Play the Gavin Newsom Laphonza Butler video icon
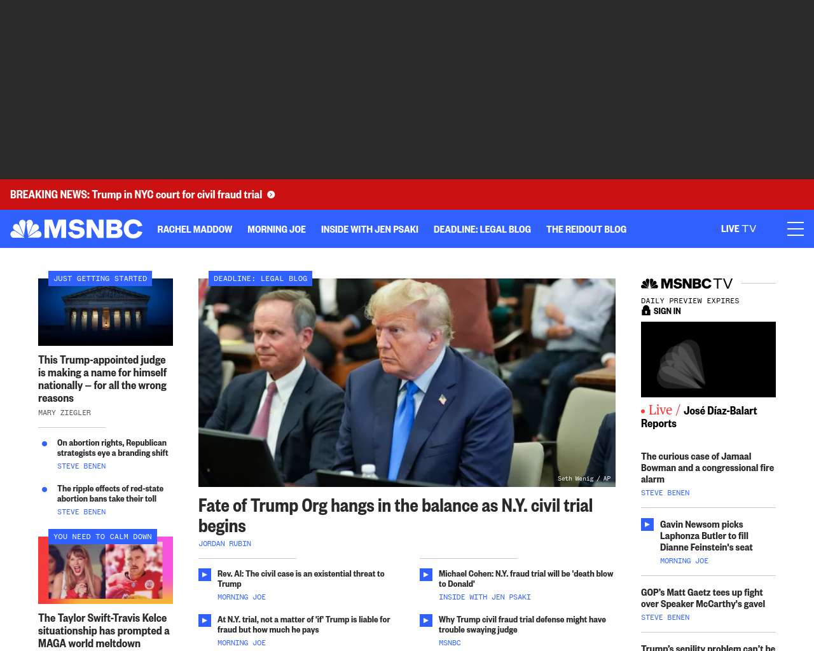Screen dimensions: 814x651 (x=647, y=524)
